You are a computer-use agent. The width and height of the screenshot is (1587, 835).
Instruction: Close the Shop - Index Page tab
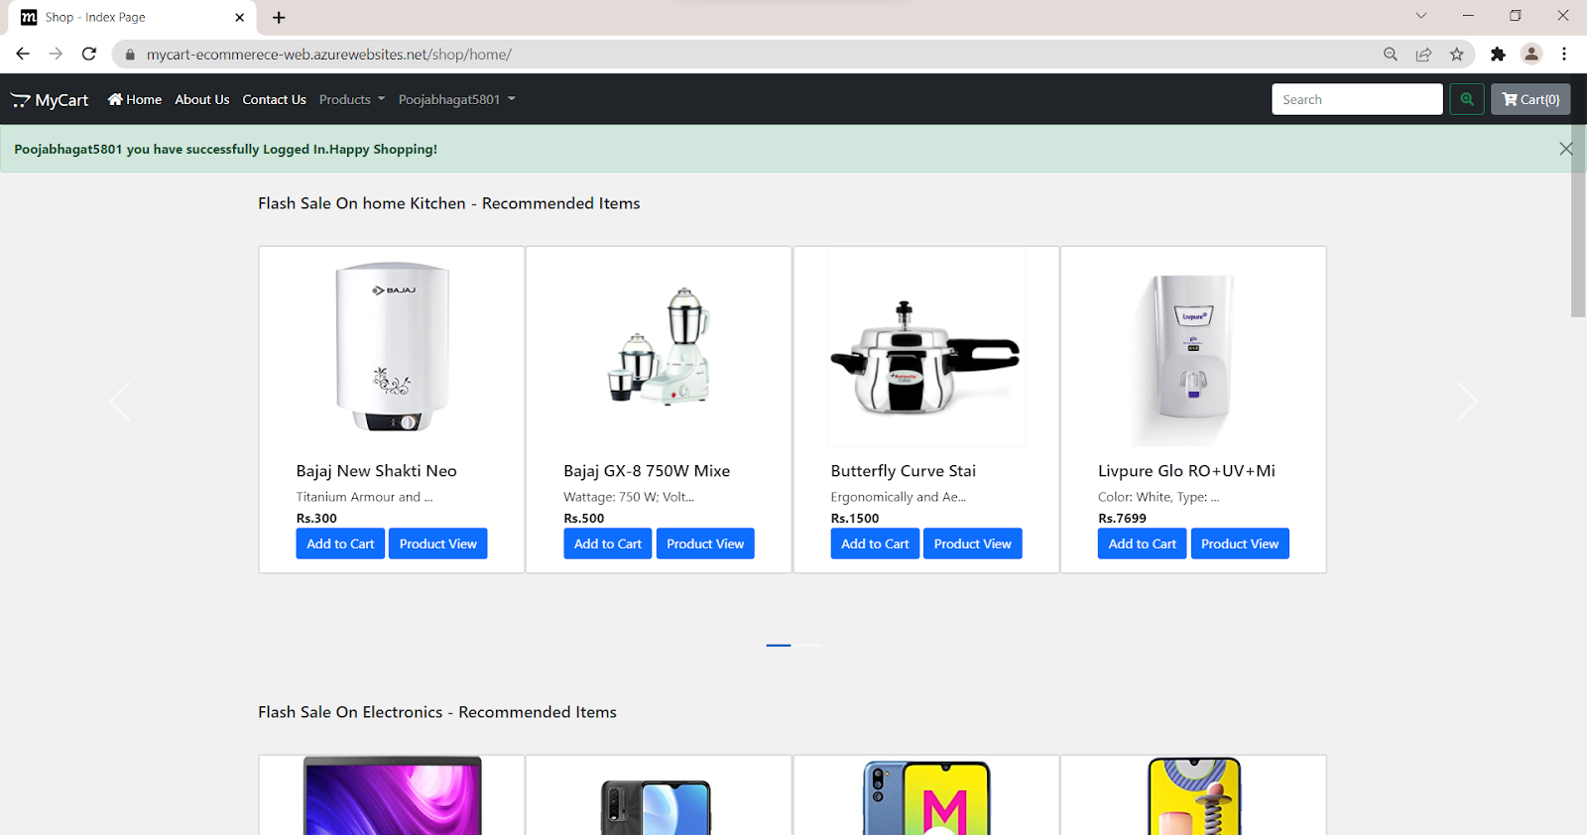tap(240, 17)
